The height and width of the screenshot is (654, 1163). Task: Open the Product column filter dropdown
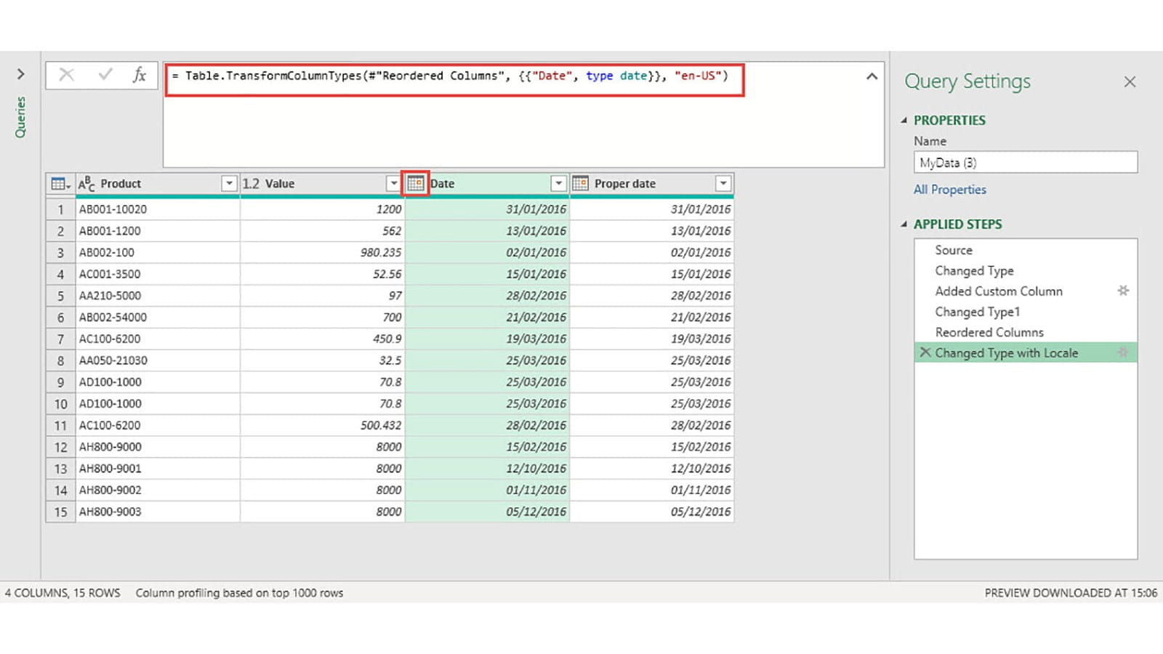point(228,184)
